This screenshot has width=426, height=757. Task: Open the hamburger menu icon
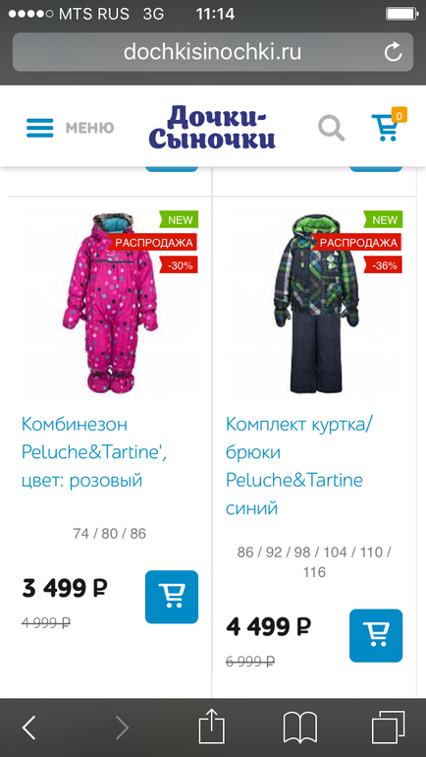[39, 128]
